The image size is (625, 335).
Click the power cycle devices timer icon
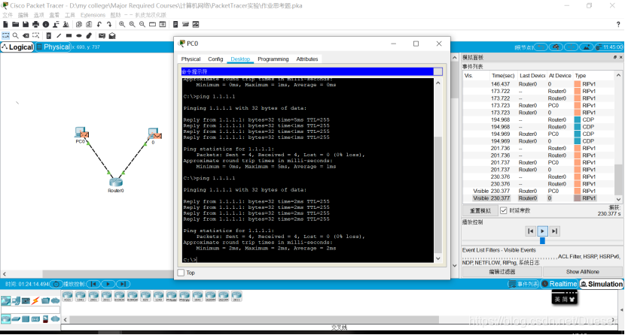point(56,284)
